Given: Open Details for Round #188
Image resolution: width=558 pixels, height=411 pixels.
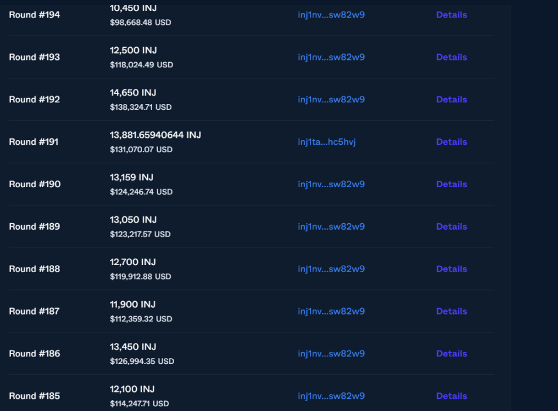Looking at the screenshot, I should (x=451, y=269).
